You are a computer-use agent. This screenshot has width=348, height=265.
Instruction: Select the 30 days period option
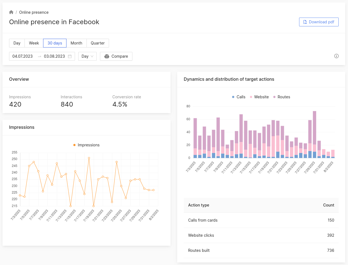[55, 43]
